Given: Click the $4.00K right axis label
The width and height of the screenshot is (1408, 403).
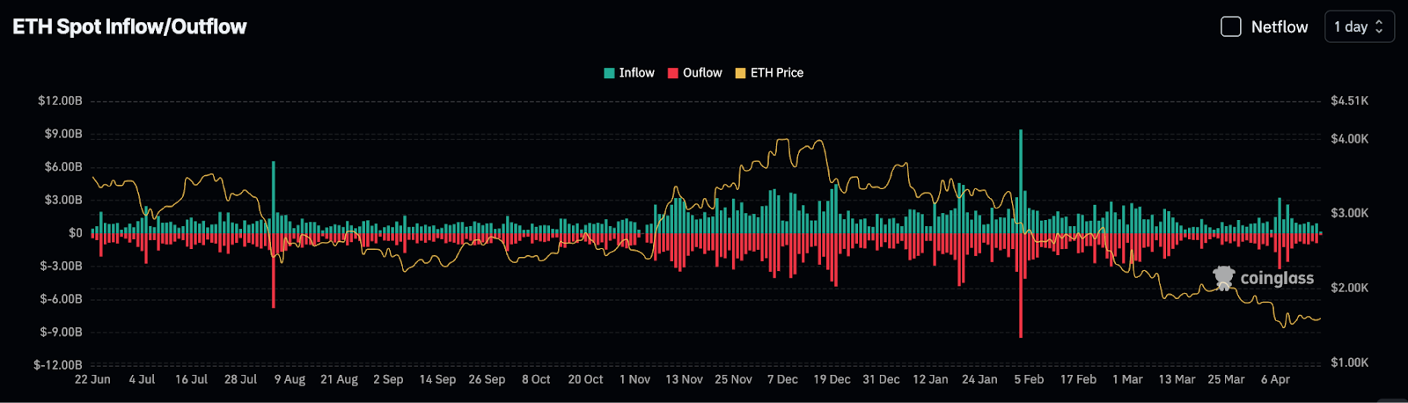Looking at the screenshot, I should tap(1350, 139).
